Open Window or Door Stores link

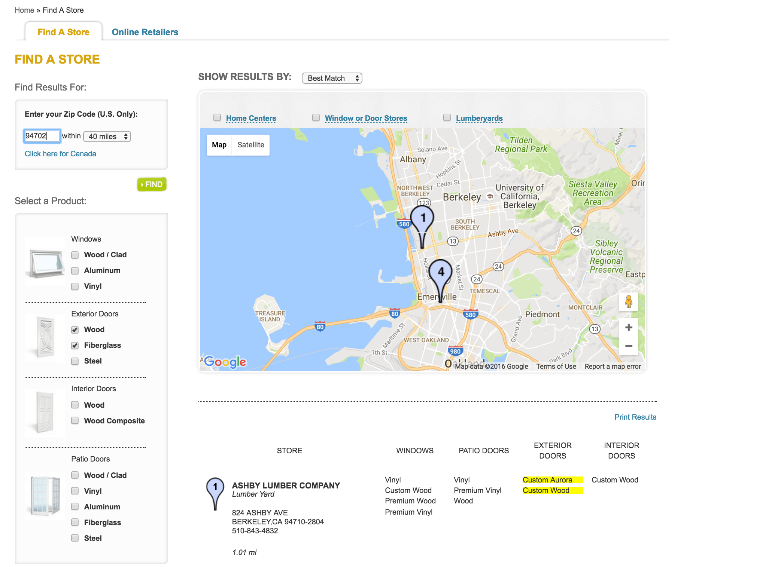(366, 118)
